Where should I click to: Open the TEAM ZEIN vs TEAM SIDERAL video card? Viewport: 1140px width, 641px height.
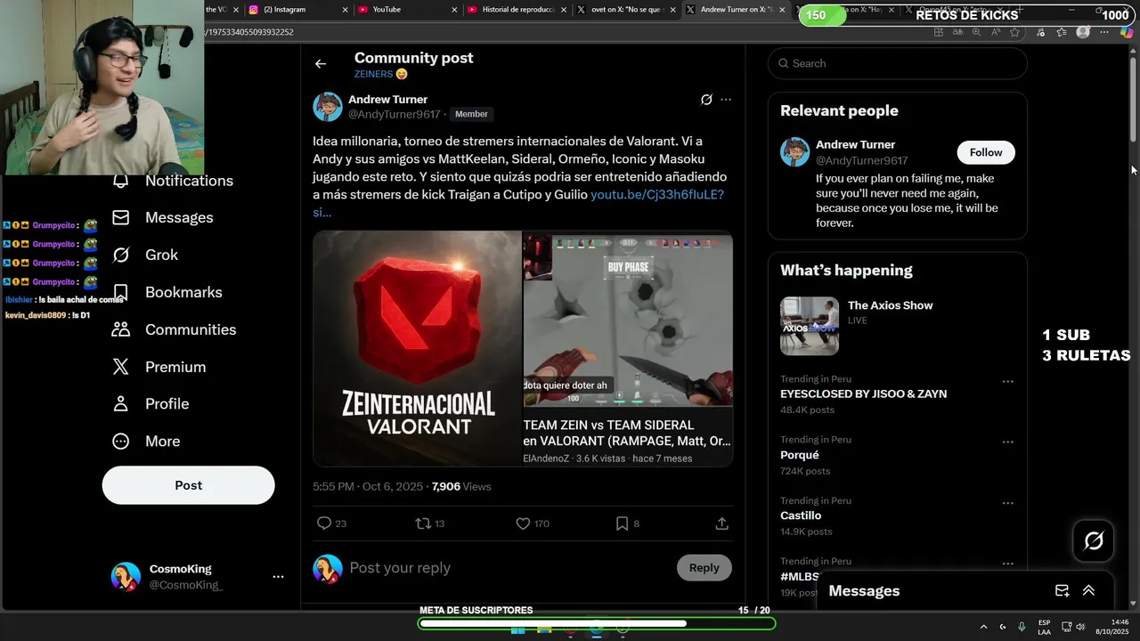click(628, 348)
